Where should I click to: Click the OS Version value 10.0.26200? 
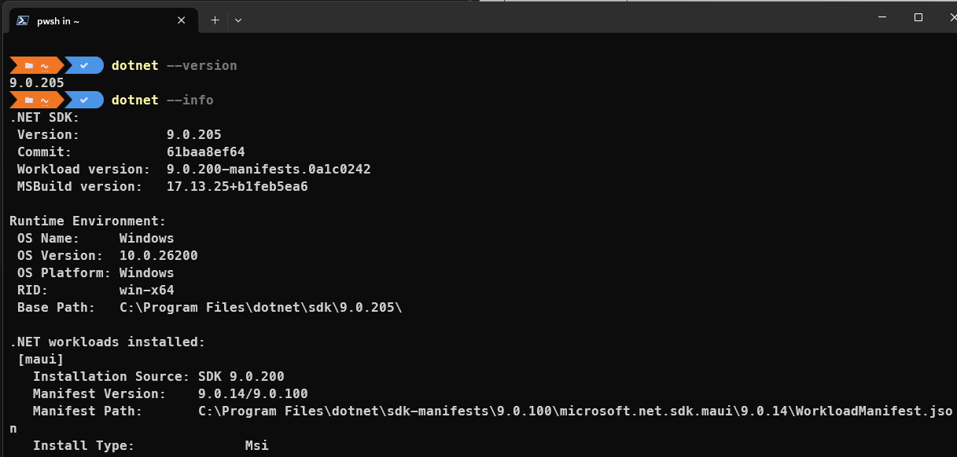click(158, 256)
